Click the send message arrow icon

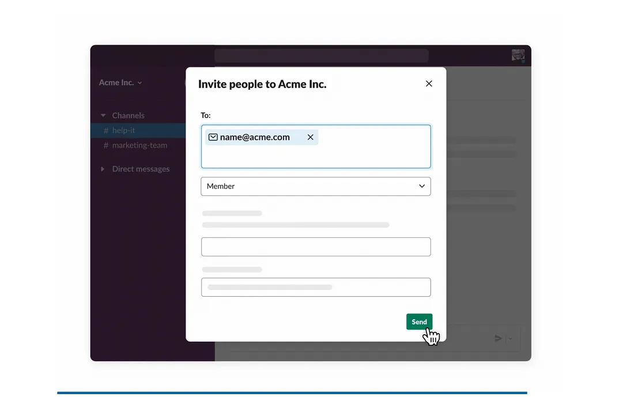coord(498,338)
